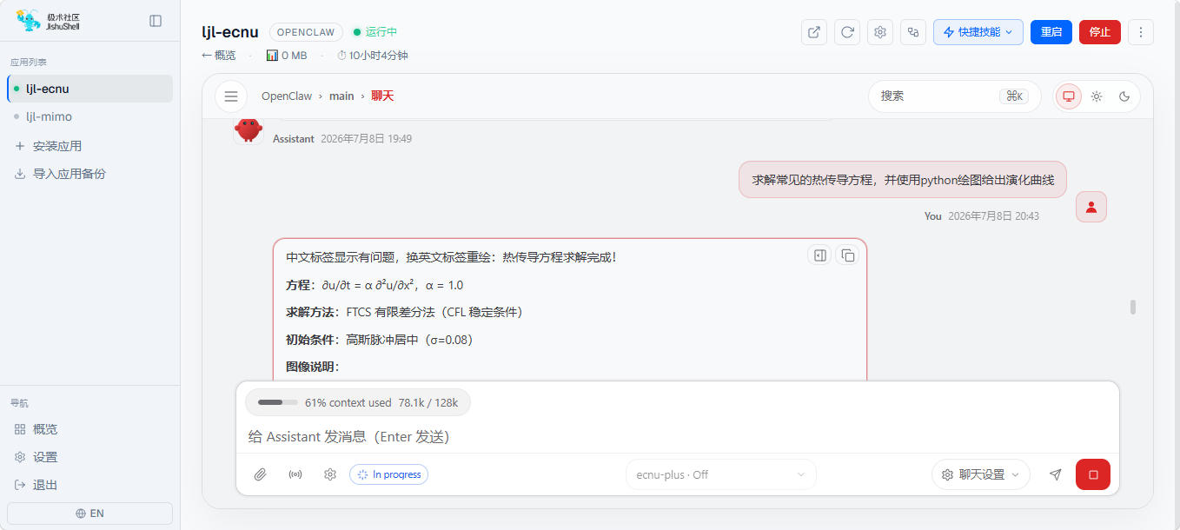Select system theme monitor icon

[1069, 96]
